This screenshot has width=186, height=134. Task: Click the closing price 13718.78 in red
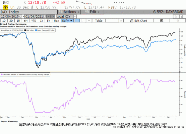37,2
